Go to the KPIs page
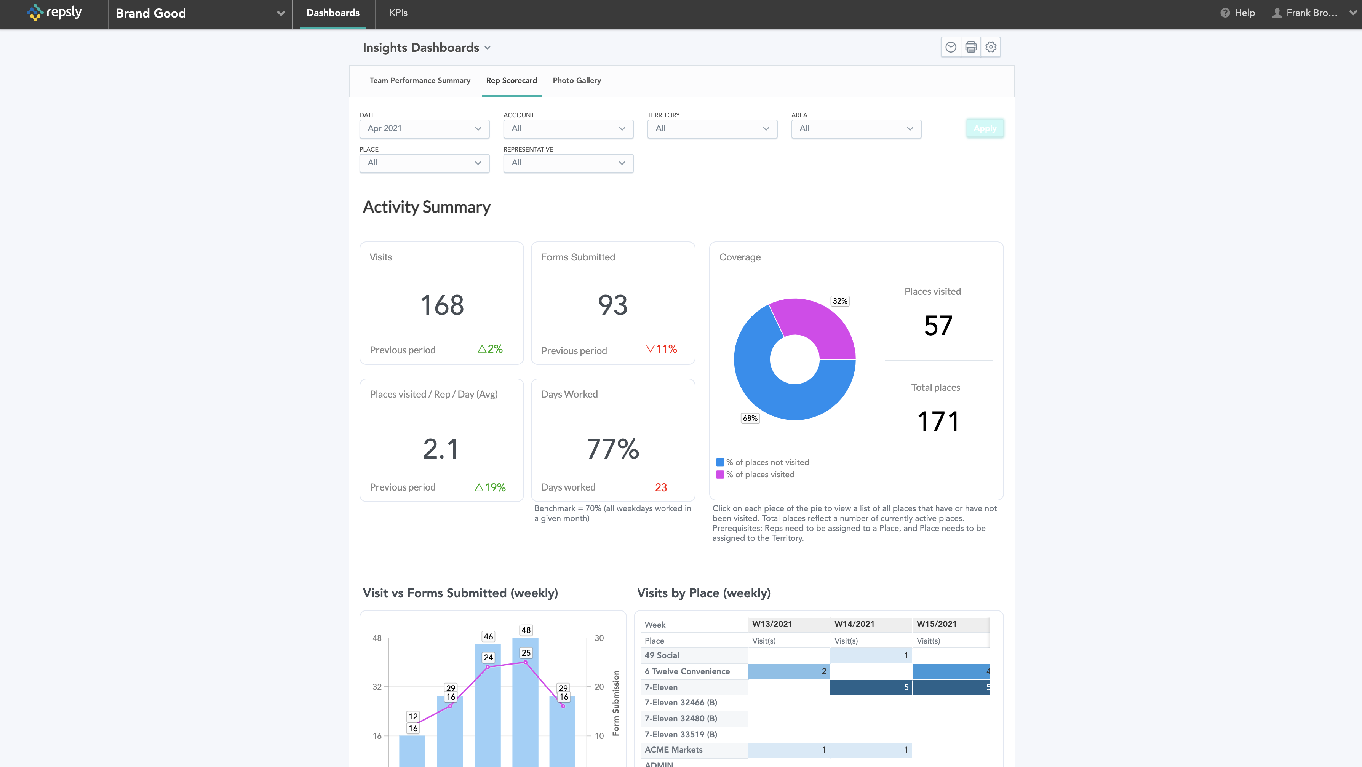 (x=398, y=13)
